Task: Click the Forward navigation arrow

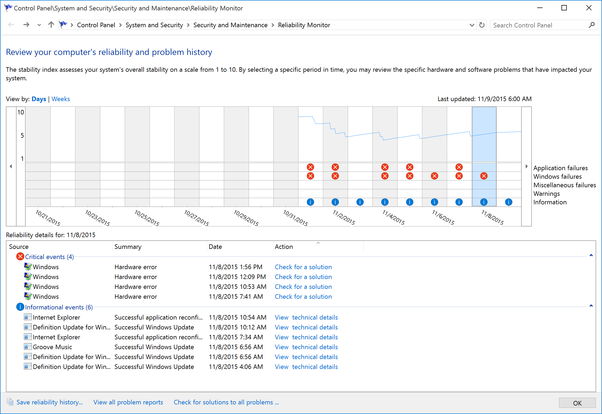Action: click(x=26, y=25)
